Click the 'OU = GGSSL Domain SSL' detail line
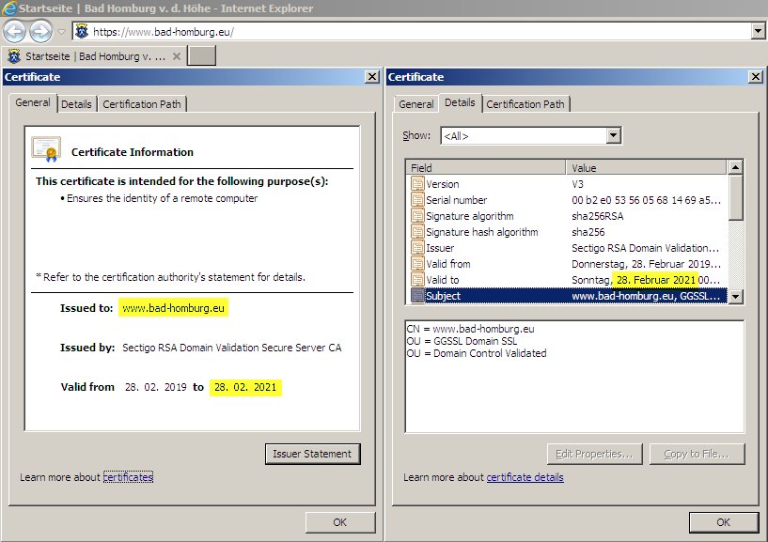This screenshot has width=768, height=542. tap(462, 341)
